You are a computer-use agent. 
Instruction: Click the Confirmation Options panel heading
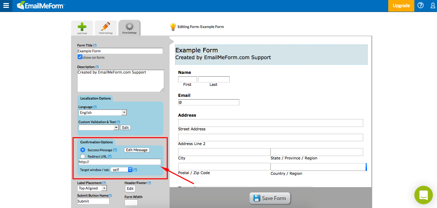96,142
